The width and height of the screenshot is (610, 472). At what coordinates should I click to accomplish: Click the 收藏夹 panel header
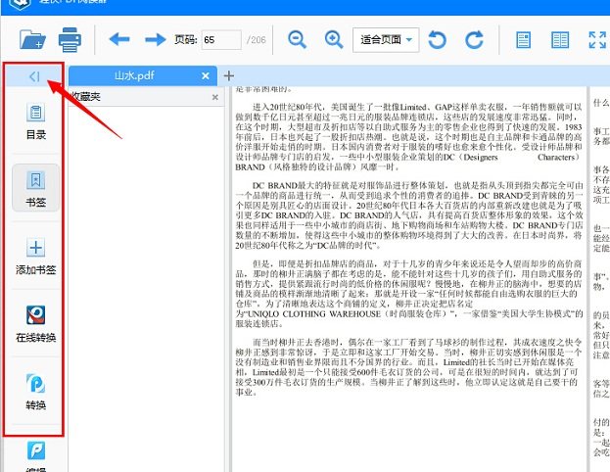pos(146,97)
